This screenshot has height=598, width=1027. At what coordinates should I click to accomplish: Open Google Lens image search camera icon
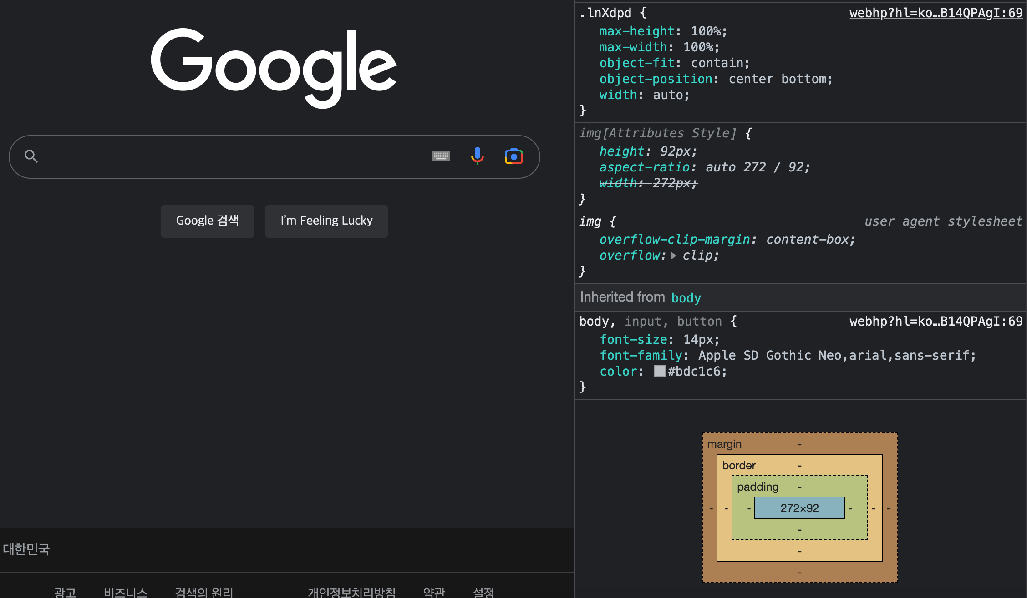[x=513, y=156]
